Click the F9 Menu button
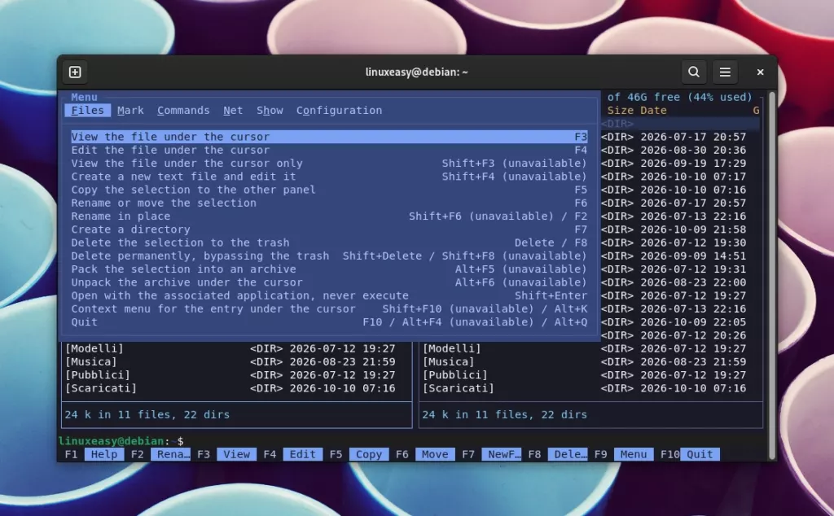Image resolution: width=834 pixels, height=516 pixels. coord(634,454)
